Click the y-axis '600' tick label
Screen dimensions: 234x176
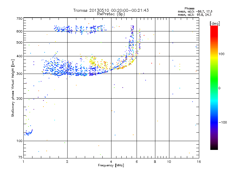19,31
